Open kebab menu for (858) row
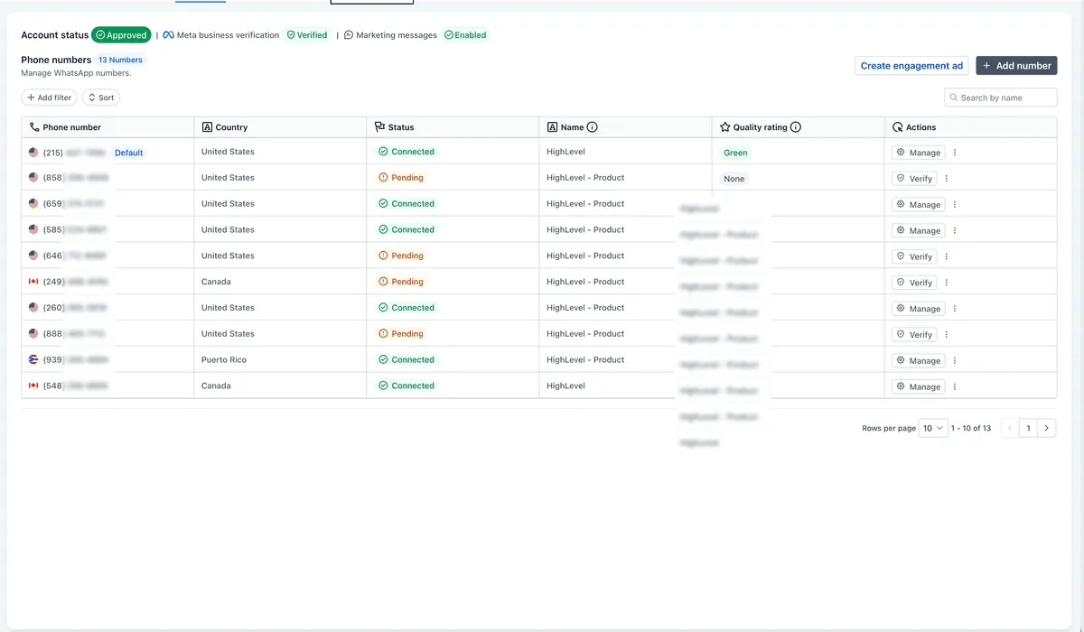The height and width of the screenshot is (632, 1084). pyautogui.click(x=947, y=179)
